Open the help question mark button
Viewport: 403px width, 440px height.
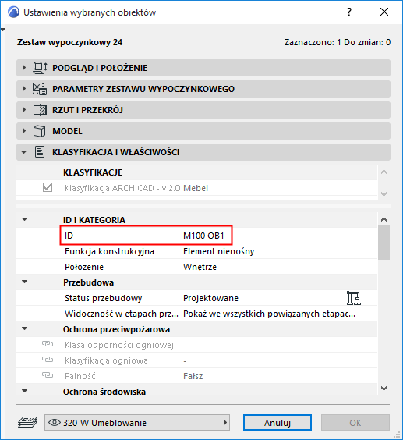[349, 12]
